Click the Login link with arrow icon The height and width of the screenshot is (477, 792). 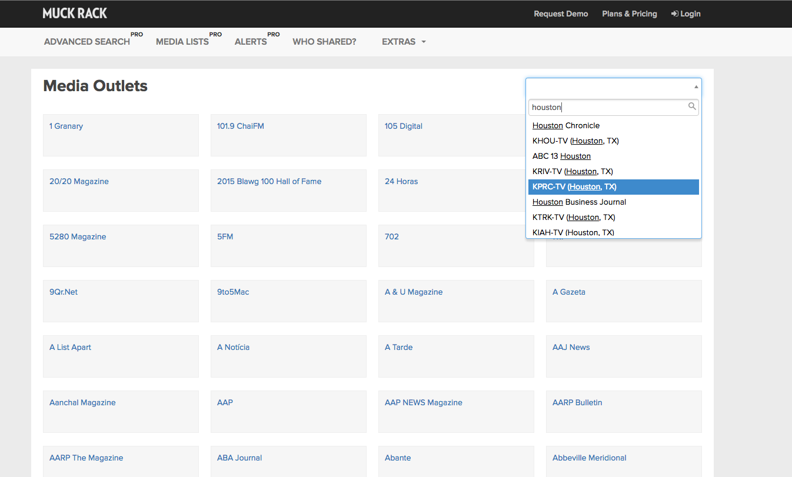tap(685, 14)
